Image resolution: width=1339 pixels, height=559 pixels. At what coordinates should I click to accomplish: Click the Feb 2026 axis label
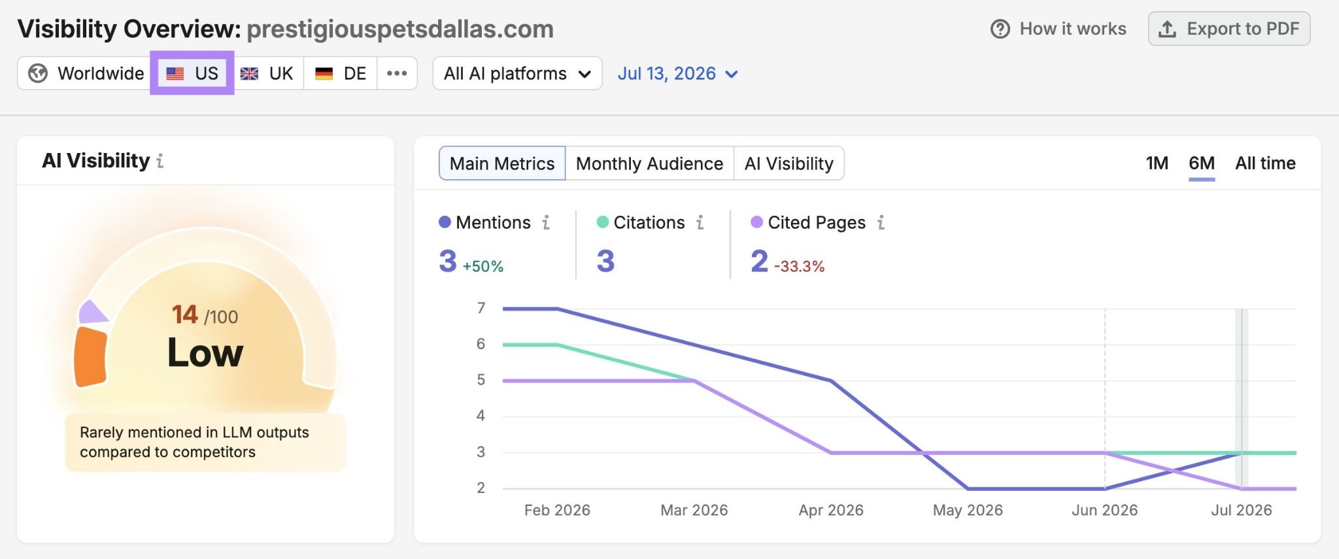(557, 511)
